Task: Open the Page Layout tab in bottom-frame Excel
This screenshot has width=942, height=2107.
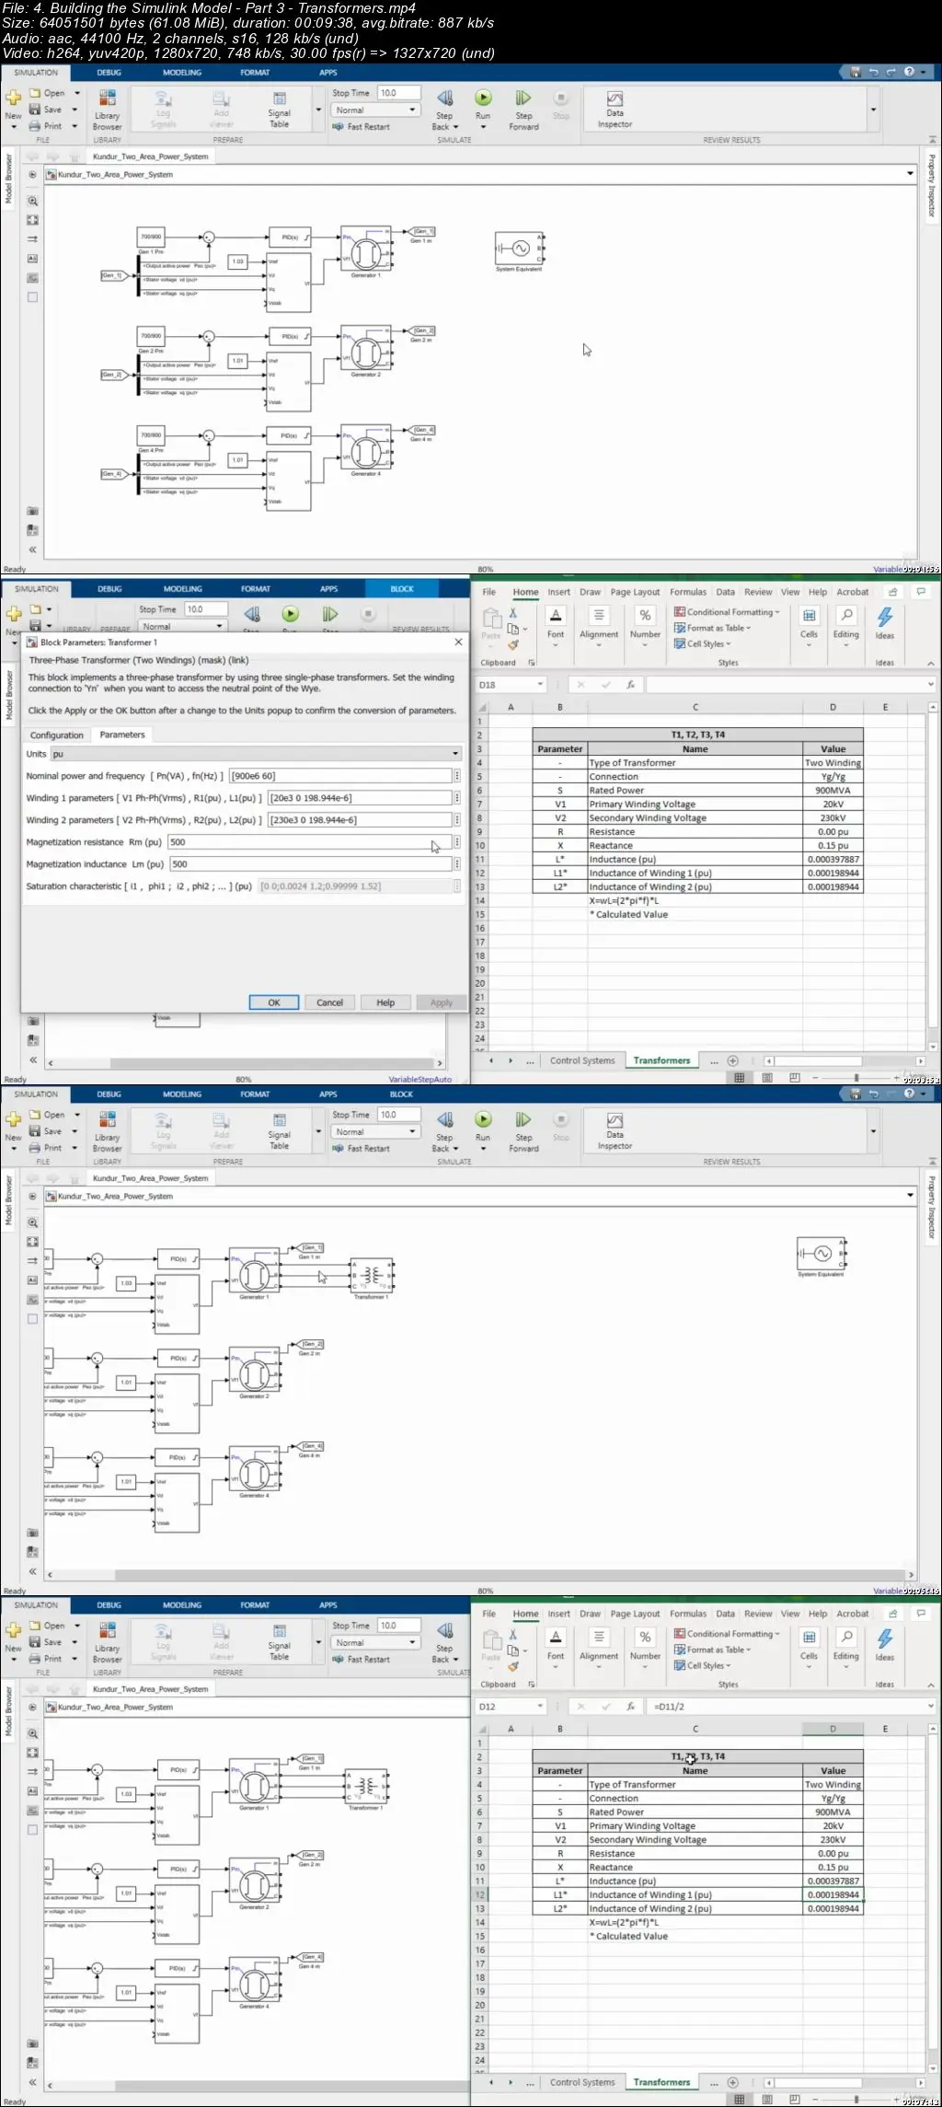Action: click(x=635, y=1614)
